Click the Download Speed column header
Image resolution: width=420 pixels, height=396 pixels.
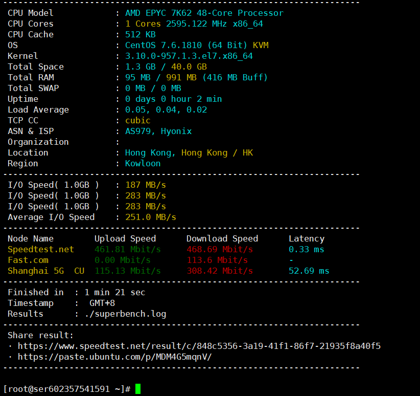pyautogui.click(x=222, y=239)
